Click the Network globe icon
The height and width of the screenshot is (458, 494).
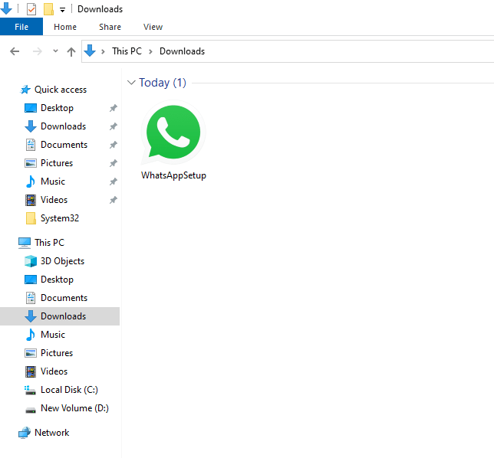pyautogui.click(x=25, y=433)
